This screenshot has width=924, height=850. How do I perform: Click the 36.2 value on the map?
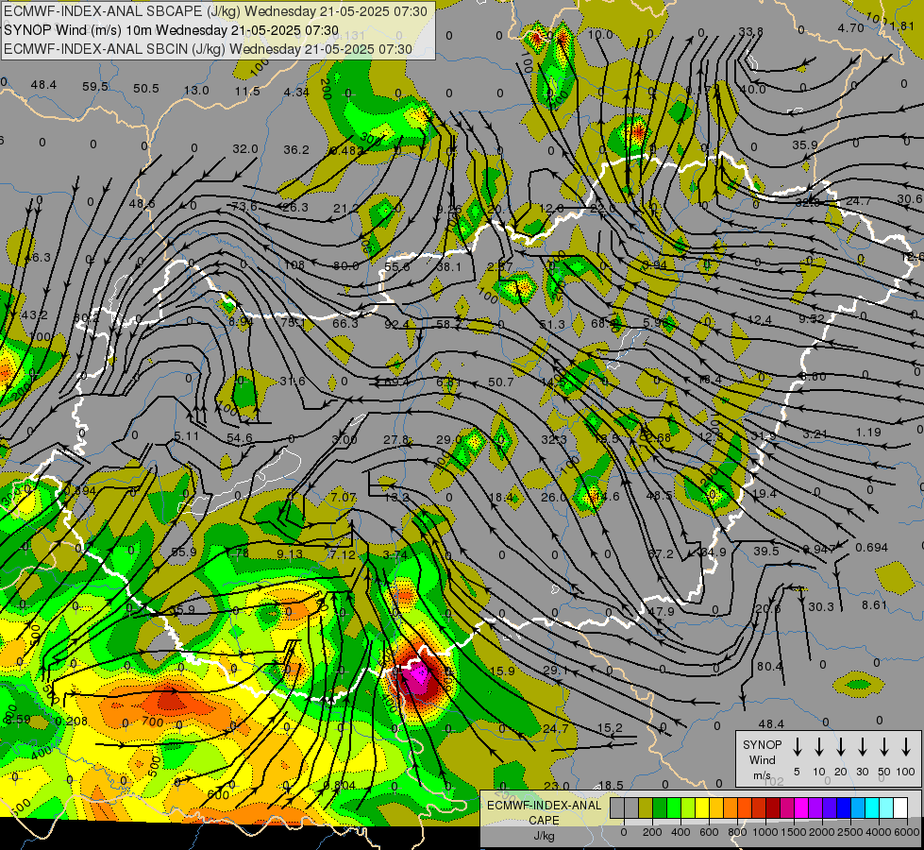pos(296,150)
